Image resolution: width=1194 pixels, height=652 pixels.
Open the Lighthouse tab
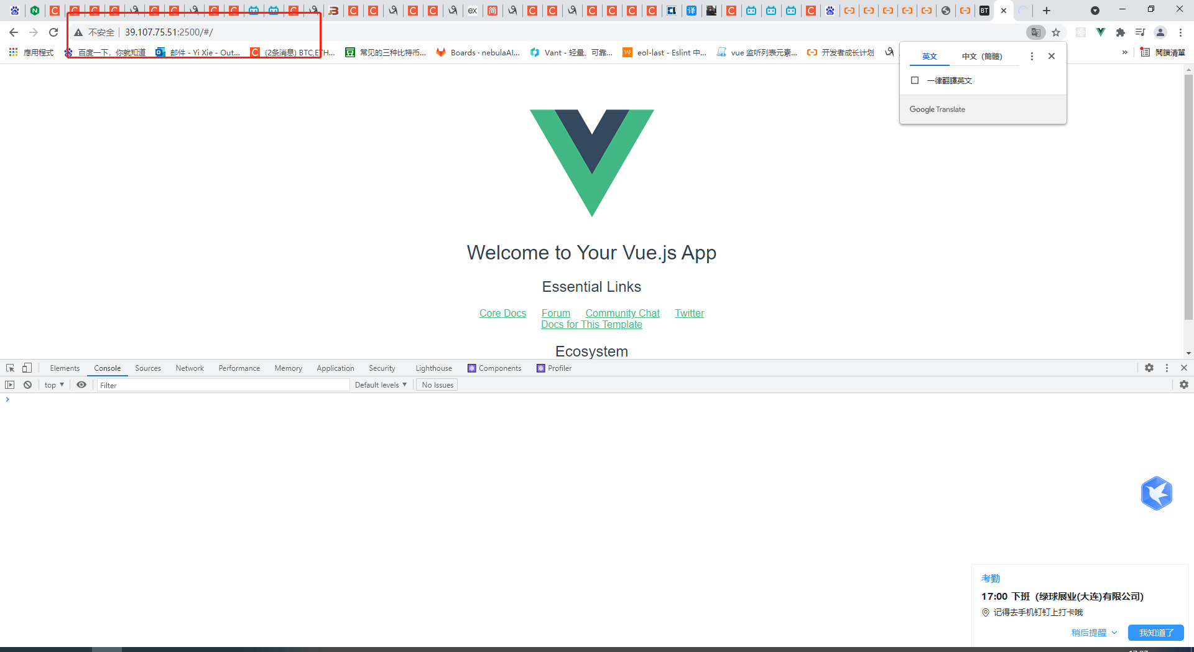pyautogui.click(x=434, y=368)
